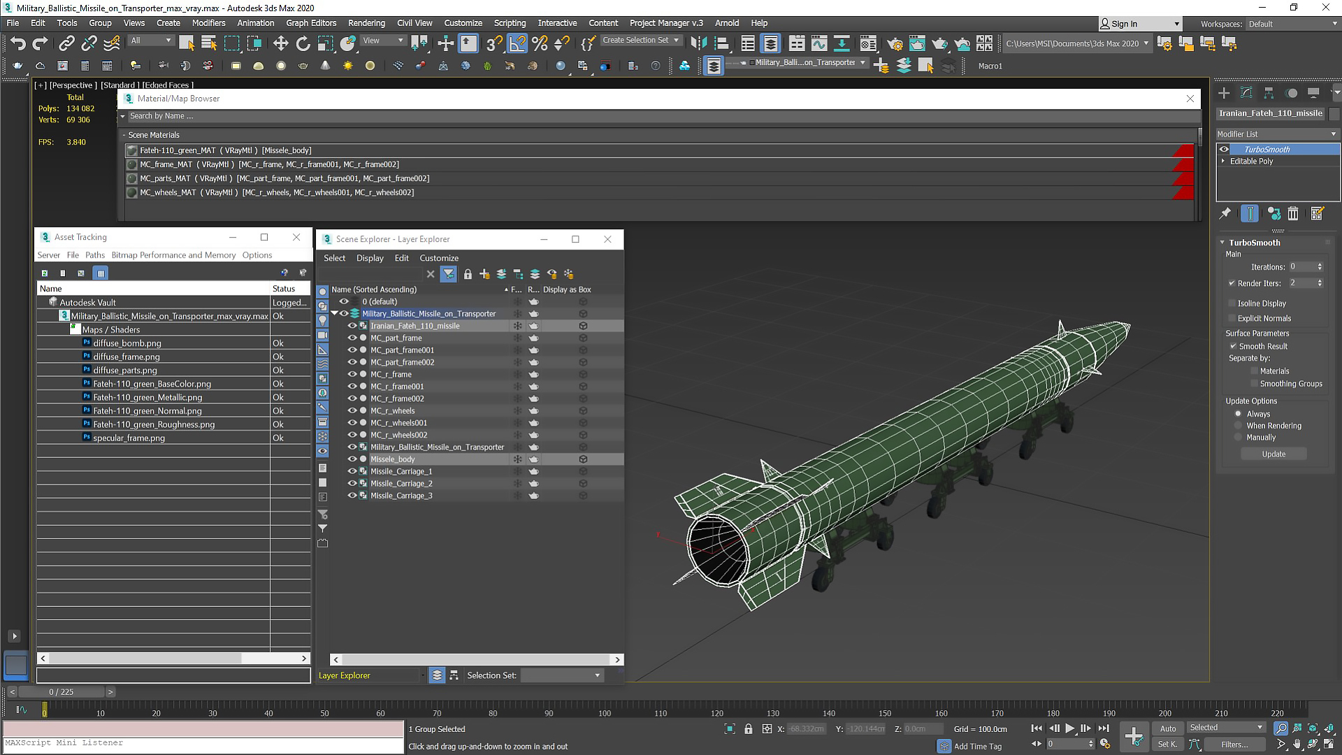Open the Create tab in command panel
This screenshot has width=1342, height=755.
coord(1224,93)
